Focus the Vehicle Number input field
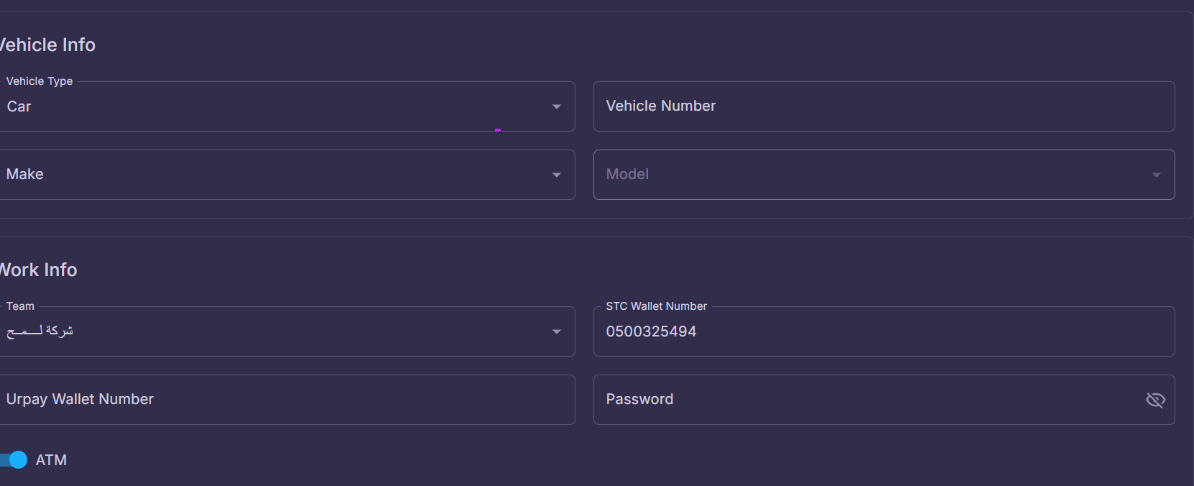 coord(884,106)
